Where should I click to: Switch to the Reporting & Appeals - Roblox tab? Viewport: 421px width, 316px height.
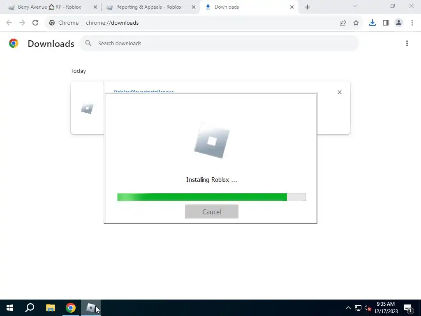coord(149,7)
